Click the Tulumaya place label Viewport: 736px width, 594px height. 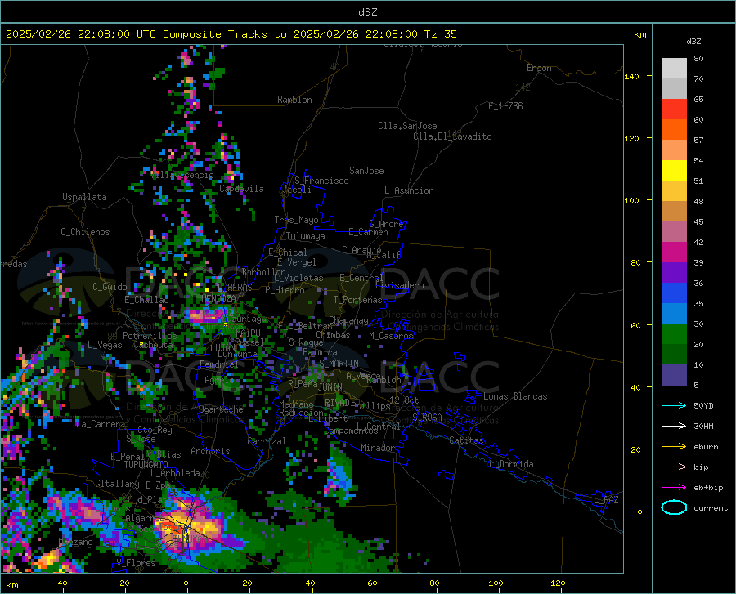click(305, 236)
